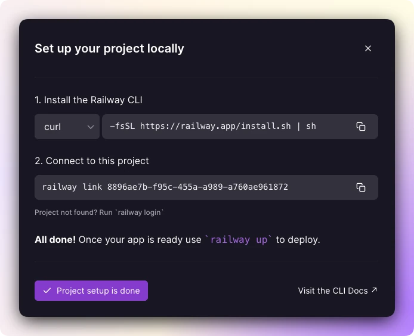Copy the railway link command
This screenshot has height=336, width=414.
[361, 187]
